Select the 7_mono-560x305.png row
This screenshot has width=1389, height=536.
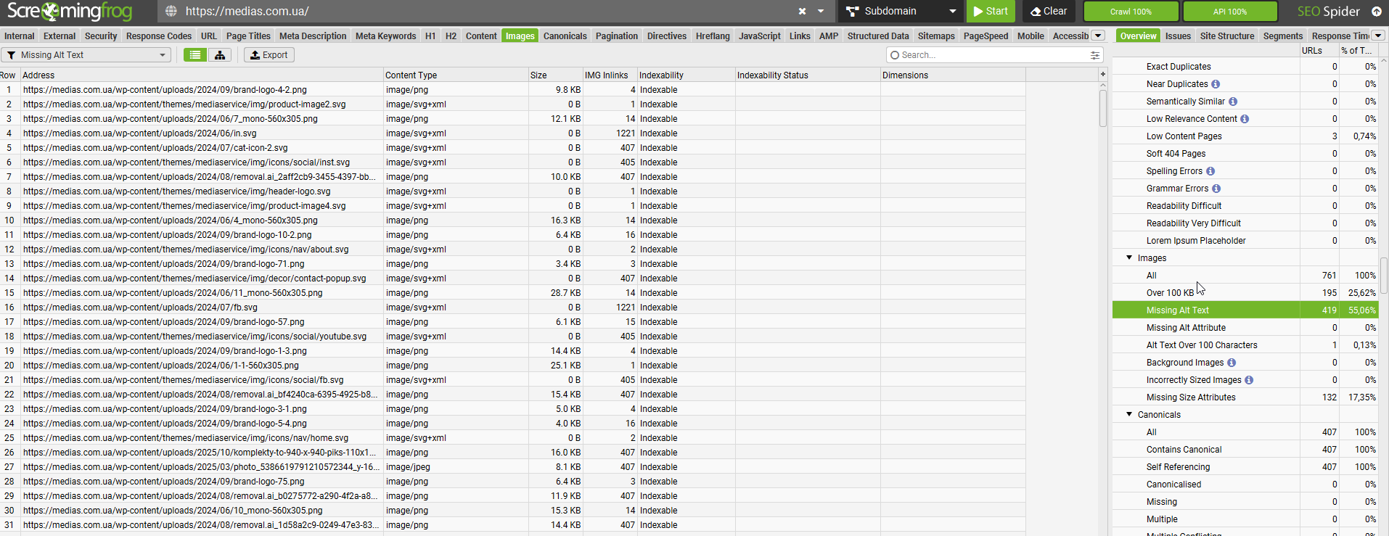pos(512,119)
